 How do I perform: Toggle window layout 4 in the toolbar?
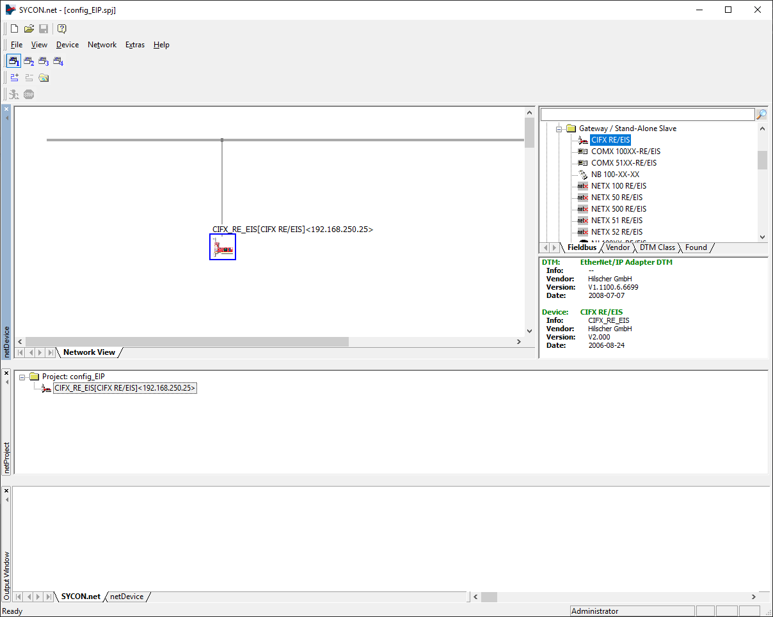coord(58,61)
